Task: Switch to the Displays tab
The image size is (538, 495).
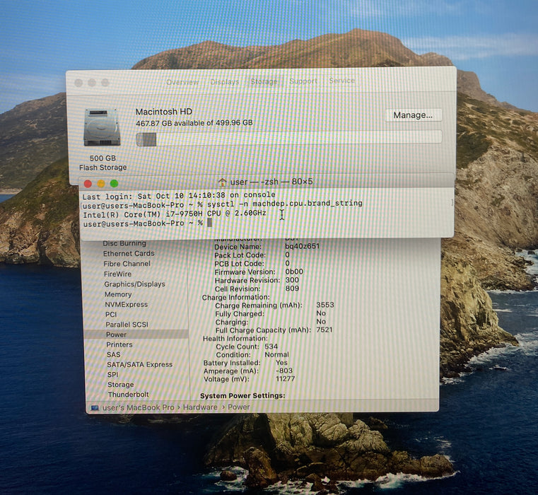Action: pyautogui.click(x=224, y=82)
